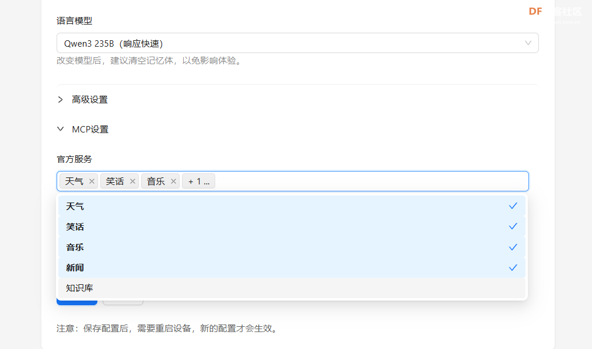Click the DF logo in the corner

point(535,11)
